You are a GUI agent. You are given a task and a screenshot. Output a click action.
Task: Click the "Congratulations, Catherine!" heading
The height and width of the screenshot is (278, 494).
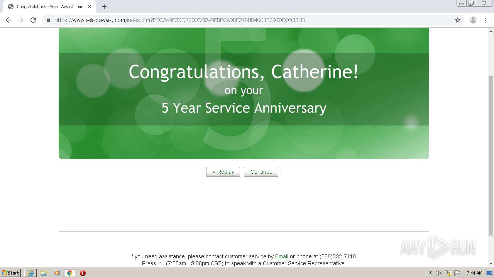coord(244,72)
